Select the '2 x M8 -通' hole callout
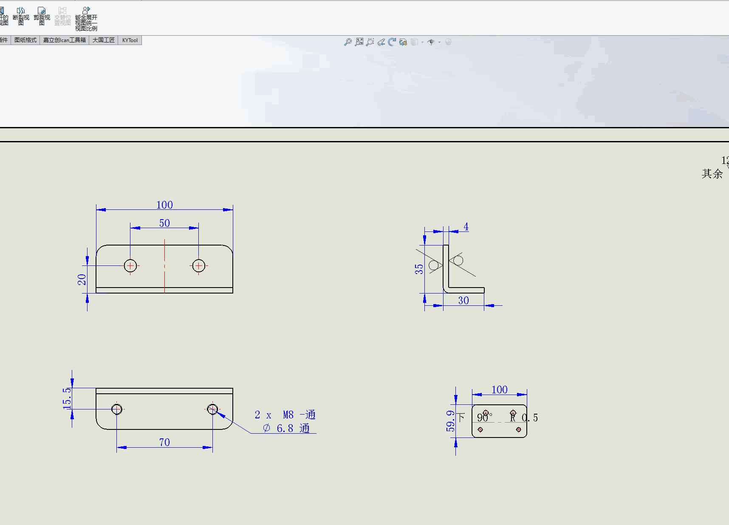729x525 pixels. (x=285, y=415)
